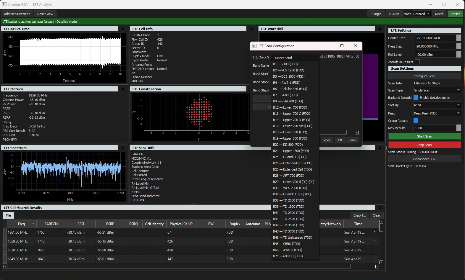Open Configure Scan
Viewport: 465px width, 280px height.
[x=424, y=76]
